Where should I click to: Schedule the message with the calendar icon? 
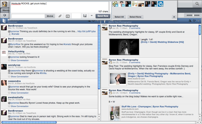68,16
